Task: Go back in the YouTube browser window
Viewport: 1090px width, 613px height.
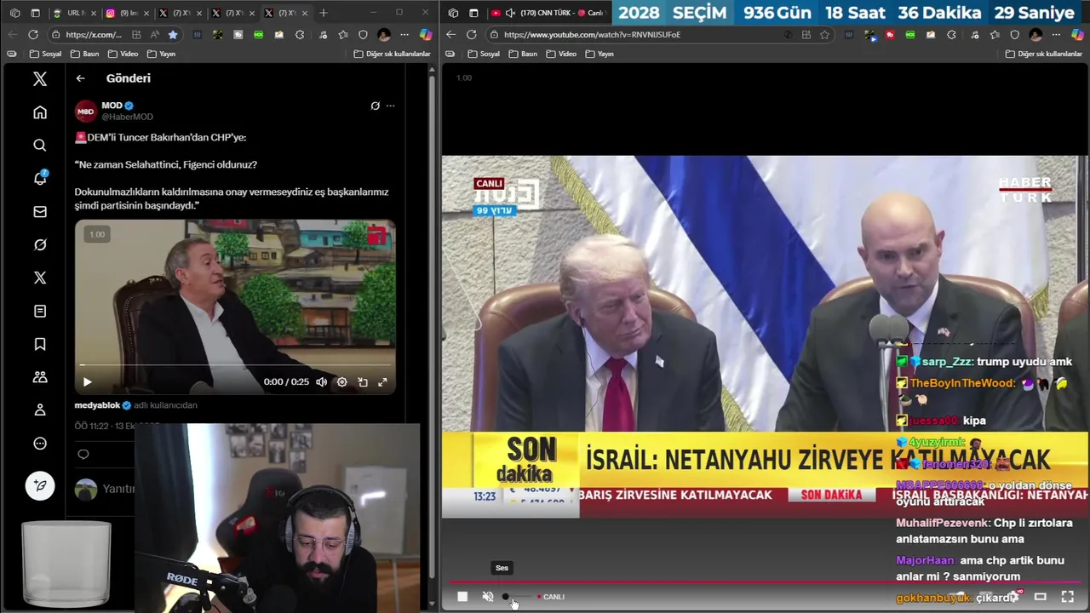Action: pos(450,35)
